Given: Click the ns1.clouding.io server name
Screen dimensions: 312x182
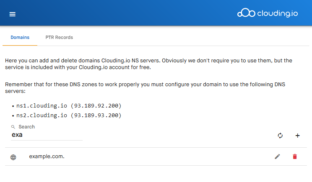Looking at the screenshot, I should tap(42, 105).
